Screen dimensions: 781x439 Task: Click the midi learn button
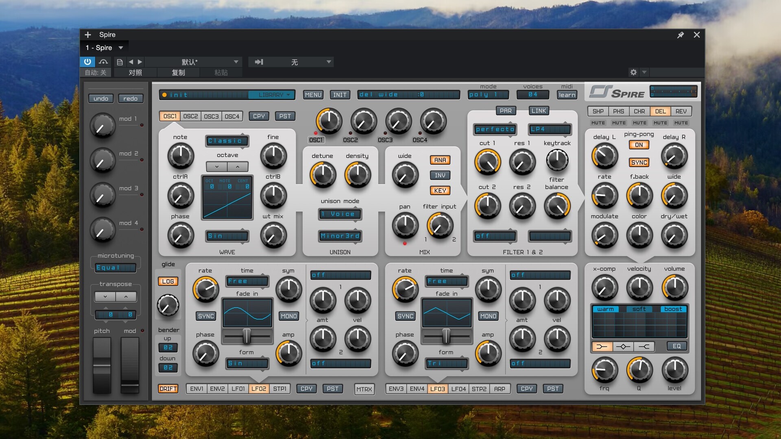pyautogui.click(x=567, y=95)
